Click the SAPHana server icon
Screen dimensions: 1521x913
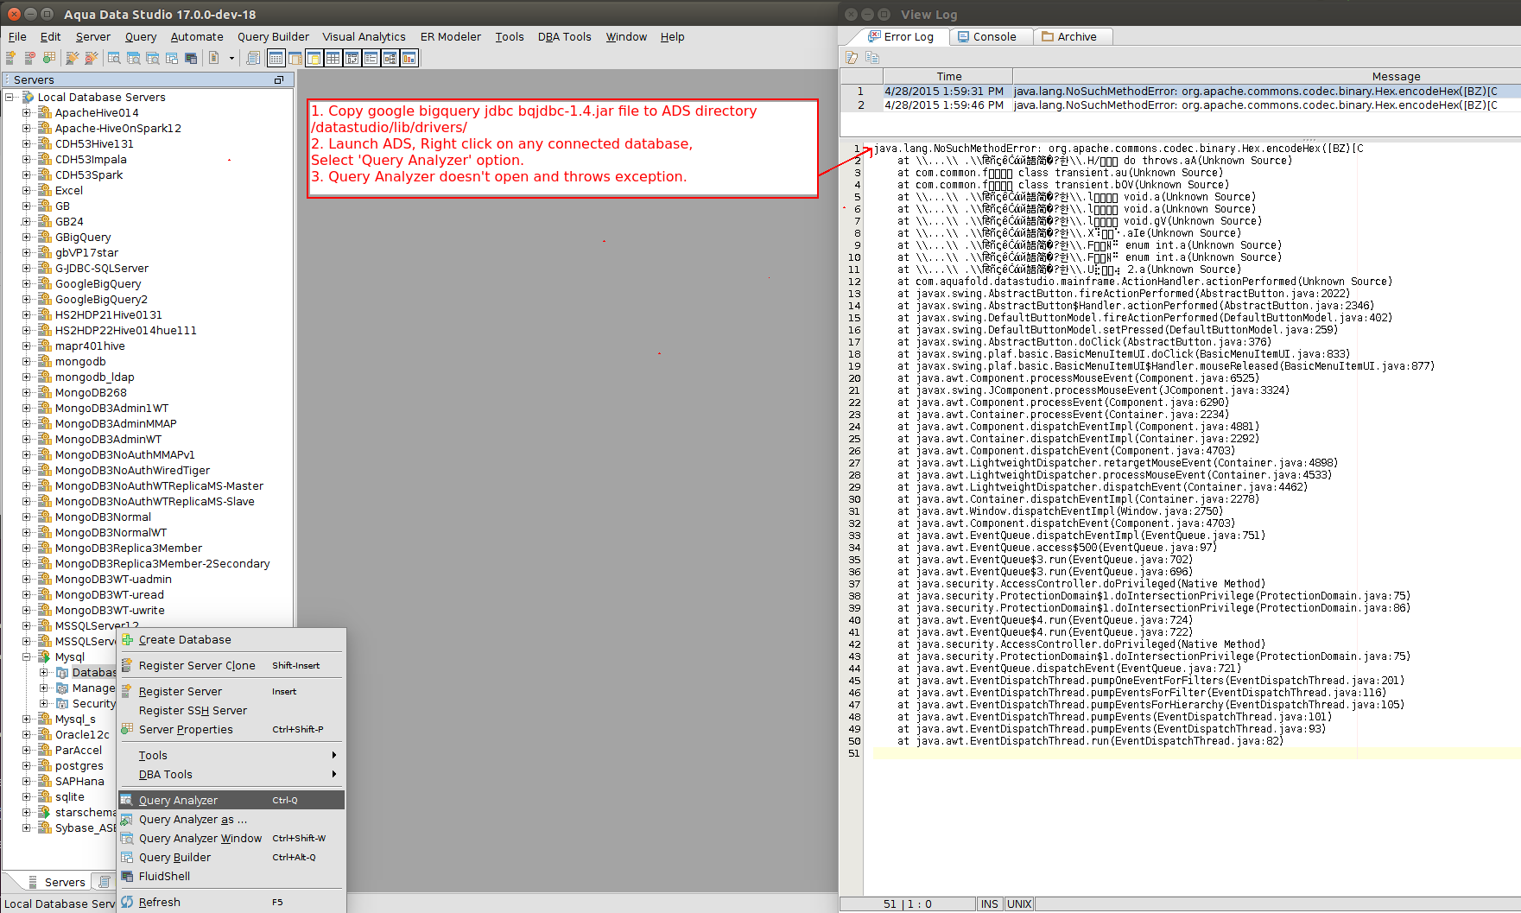click(x=45, y=781)
